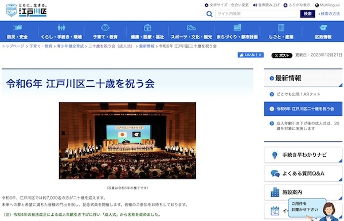Open 区政情報 navigation menu

coord(323,31)
